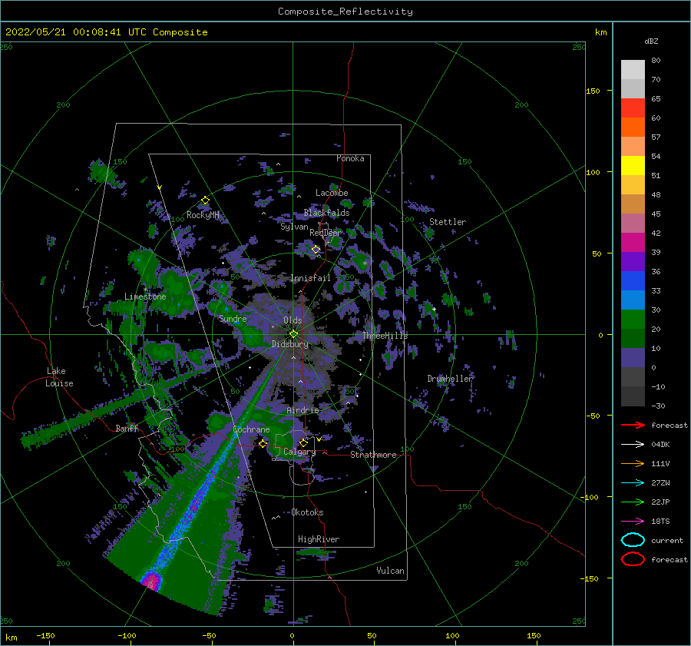
Task: Click the Sundre city label
Action: coord(233,318)
